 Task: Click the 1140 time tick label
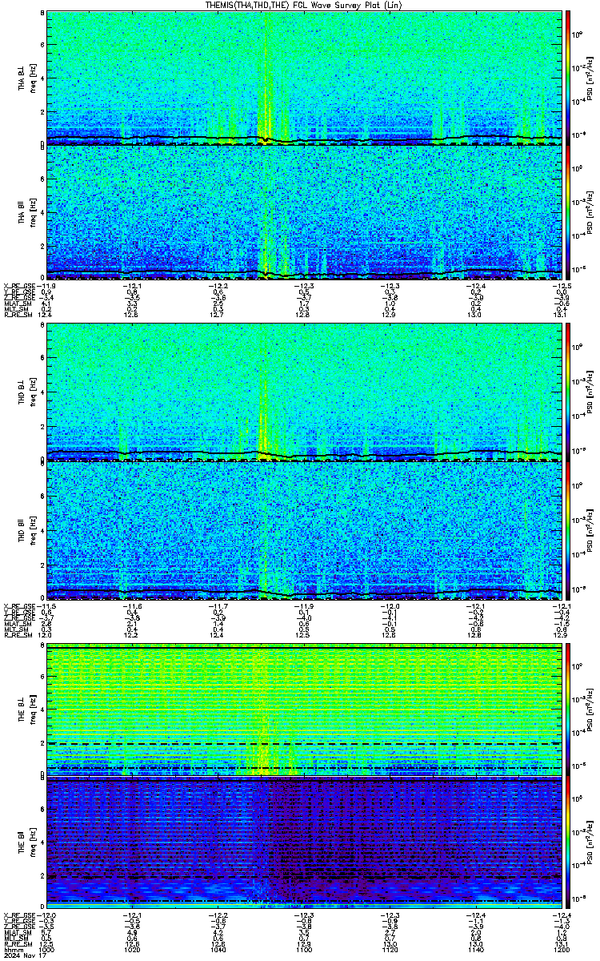pyautogui.click(x=475, y=948)
